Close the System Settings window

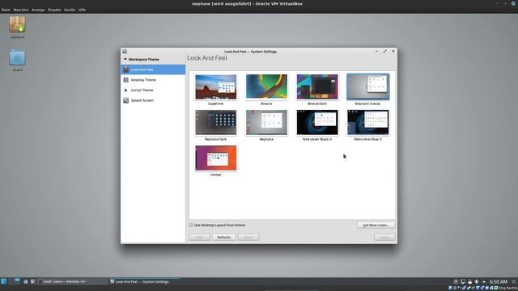(x=393, y=52)
